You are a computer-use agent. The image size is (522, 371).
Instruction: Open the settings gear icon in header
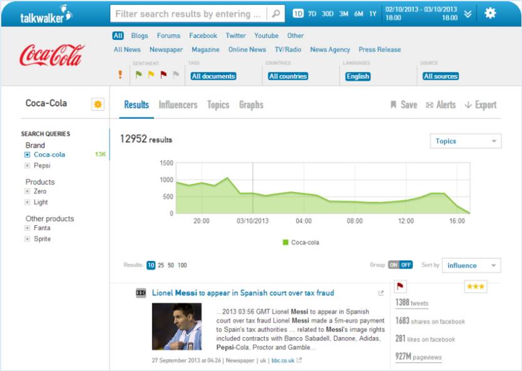490,13
